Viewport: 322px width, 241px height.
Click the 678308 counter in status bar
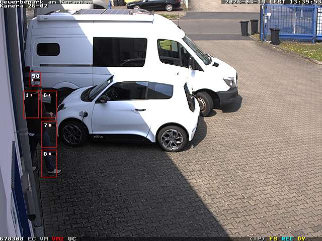coord(12,238)
